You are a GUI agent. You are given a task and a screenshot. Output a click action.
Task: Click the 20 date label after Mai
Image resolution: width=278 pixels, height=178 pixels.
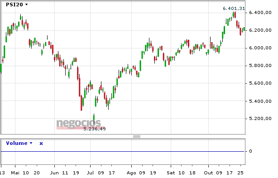click(37, 173)
